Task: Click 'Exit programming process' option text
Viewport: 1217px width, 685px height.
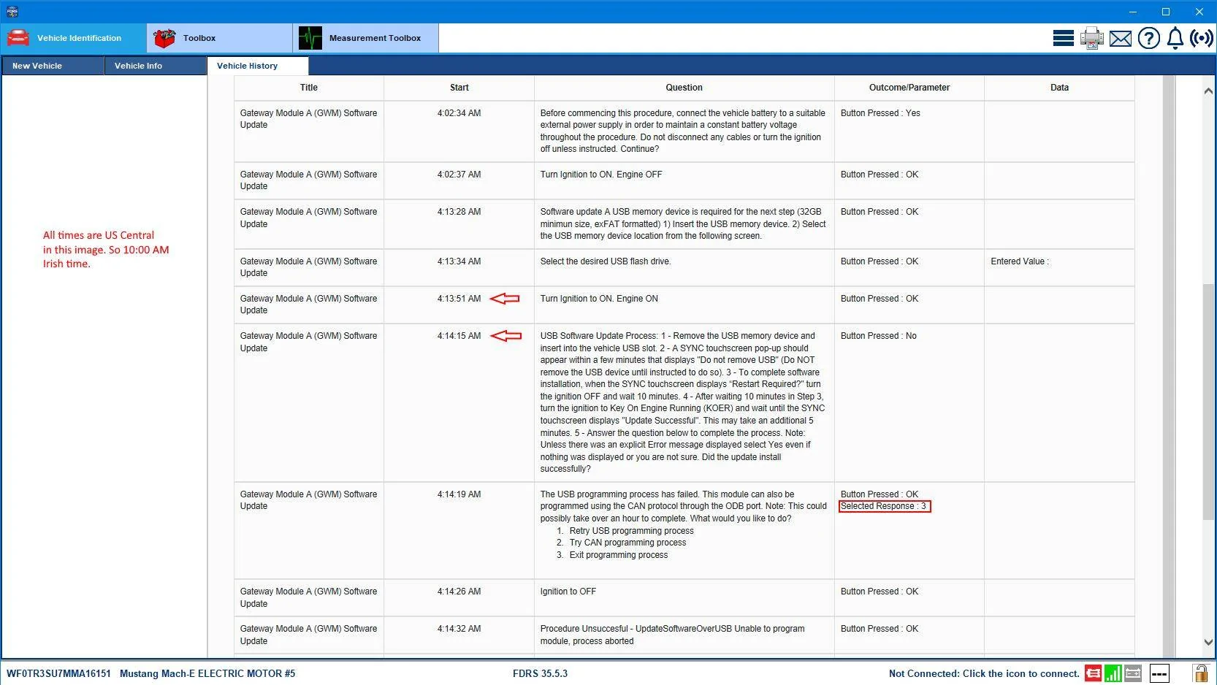Action: tap(619, 555)
